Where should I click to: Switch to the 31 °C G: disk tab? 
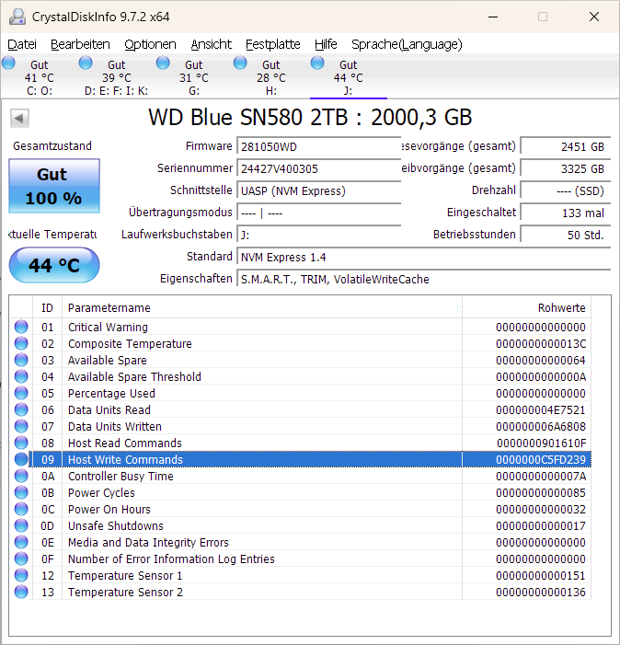[194, 77]
